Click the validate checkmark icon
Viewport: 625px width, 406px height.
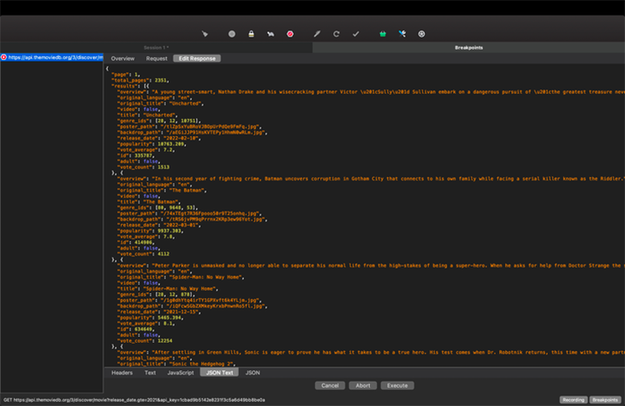tap(356, 34)
